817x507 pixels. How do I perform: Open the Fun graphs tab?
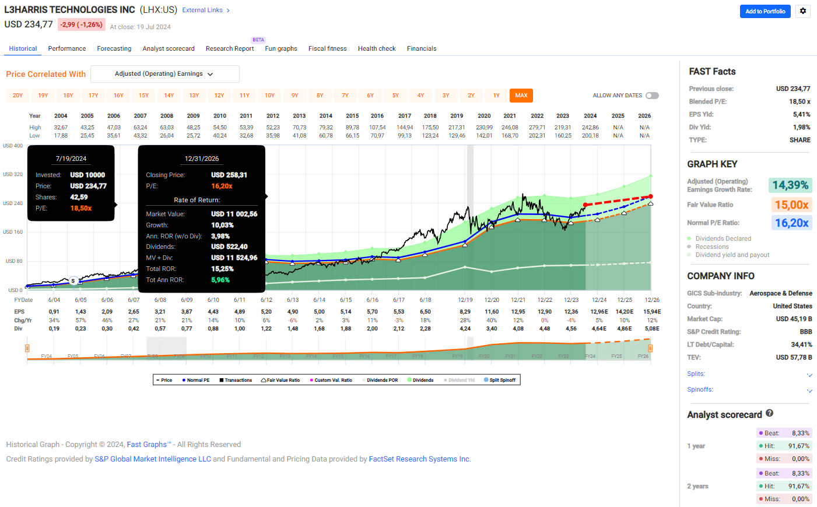[x=281, y=49]
